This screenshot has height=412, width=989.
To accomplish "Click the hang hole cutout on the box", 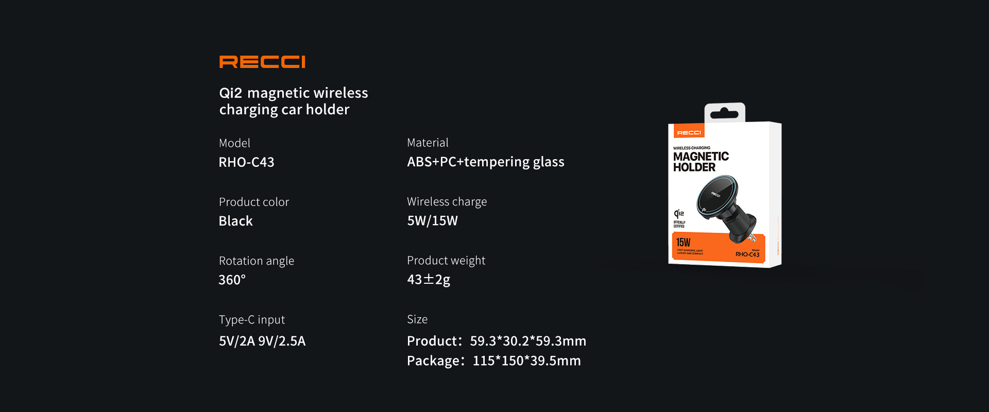I will click(724, 113).
